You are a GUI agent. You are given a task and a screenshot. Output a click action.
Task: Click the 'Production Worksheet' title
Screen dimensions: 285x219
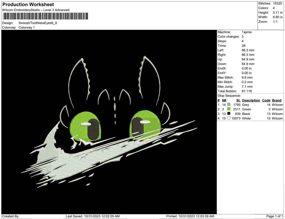point(28,5)
